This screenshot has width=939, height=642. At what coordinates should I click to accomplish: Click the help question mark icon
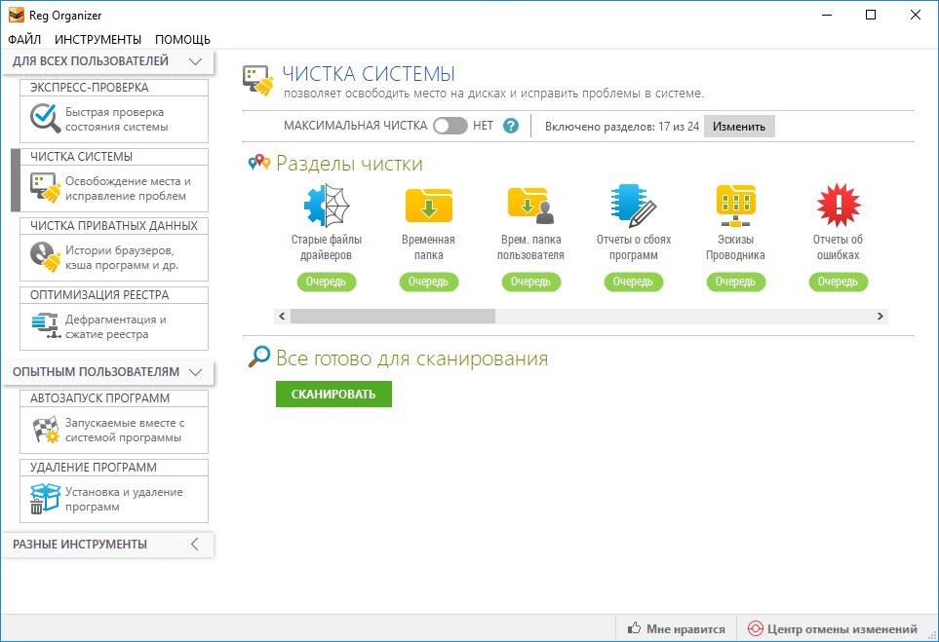pyautogui.click(x=510, y=126)
